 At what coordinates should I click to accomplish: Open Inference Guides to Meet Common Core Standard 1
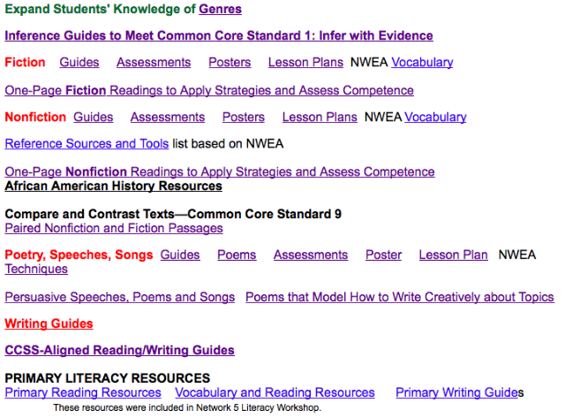(x=219, y=35)
